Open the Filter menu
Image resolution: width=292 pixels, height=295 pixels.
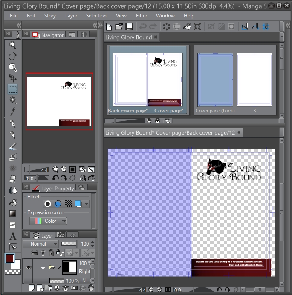point(142,16)
